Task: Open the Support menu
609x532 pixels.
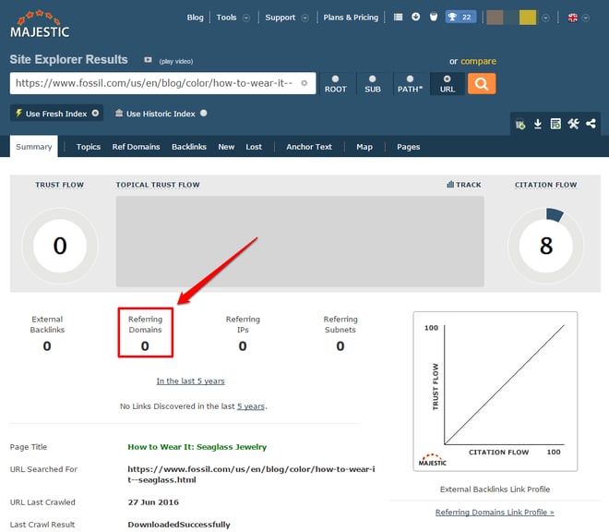Action: tap(280, 18)
